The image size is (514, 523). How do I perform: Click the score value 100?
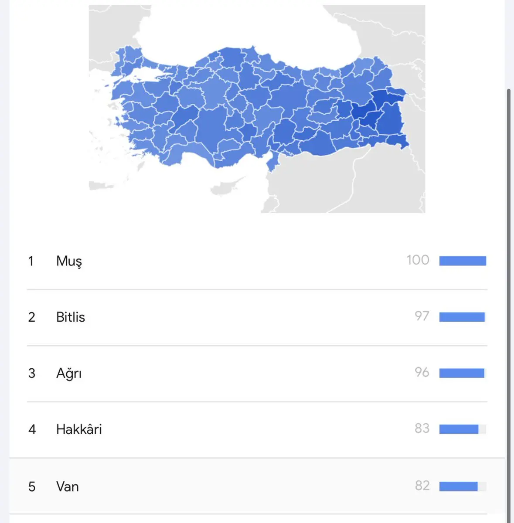click(418, 260)
